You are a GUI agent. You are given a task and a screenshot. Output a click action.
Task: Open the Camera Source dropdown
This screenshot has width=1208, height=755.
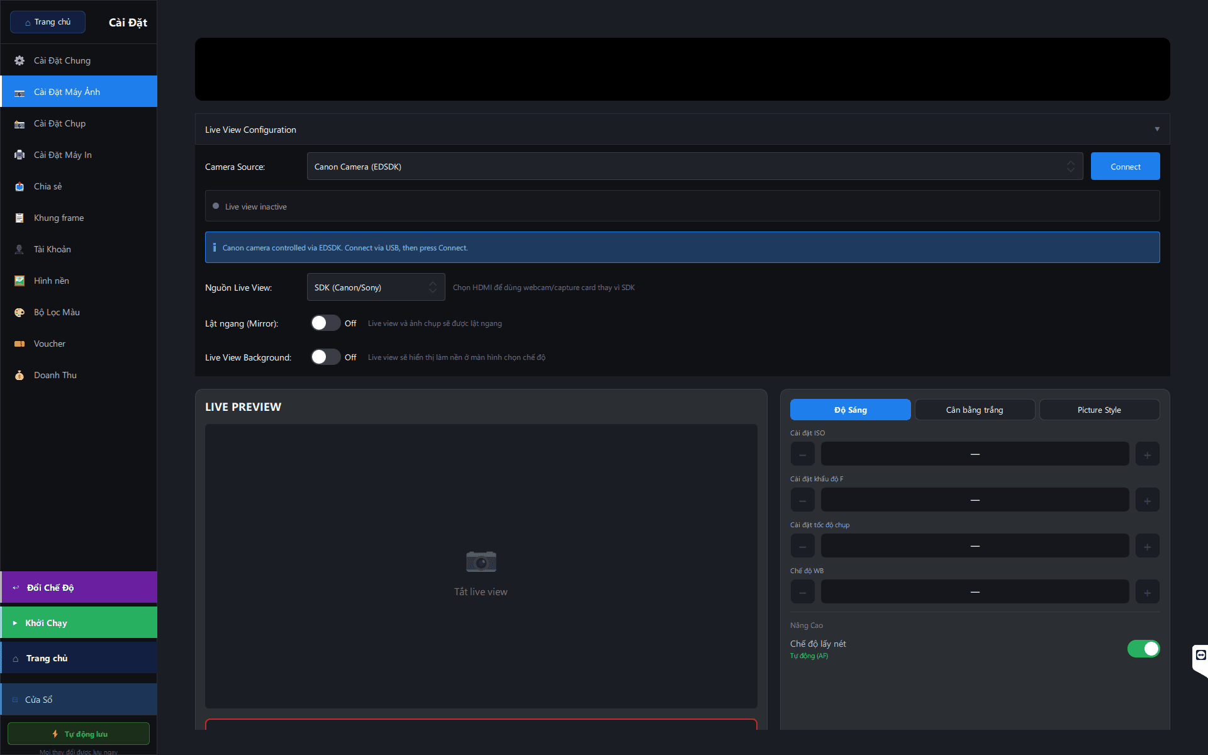pyautogui.click(x=695, y=166)
